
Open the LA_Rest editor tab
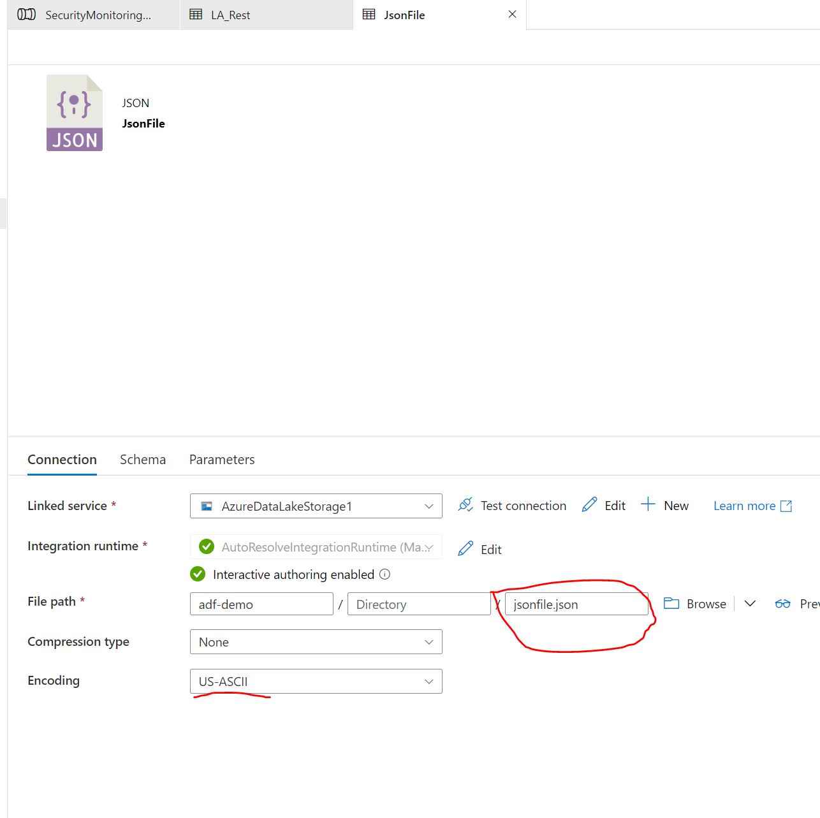[231, 15]
